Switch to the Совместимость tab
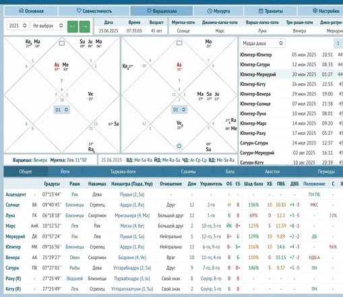 tap(94, 11)
